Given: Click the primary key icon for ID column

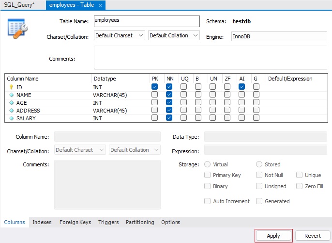Looking at the screenshot, I should 12,87.
